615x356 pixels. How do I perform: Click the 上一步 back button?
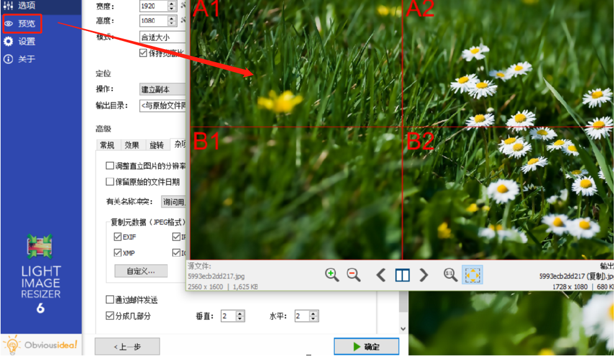pyautogui.click(x=127, y=347)
